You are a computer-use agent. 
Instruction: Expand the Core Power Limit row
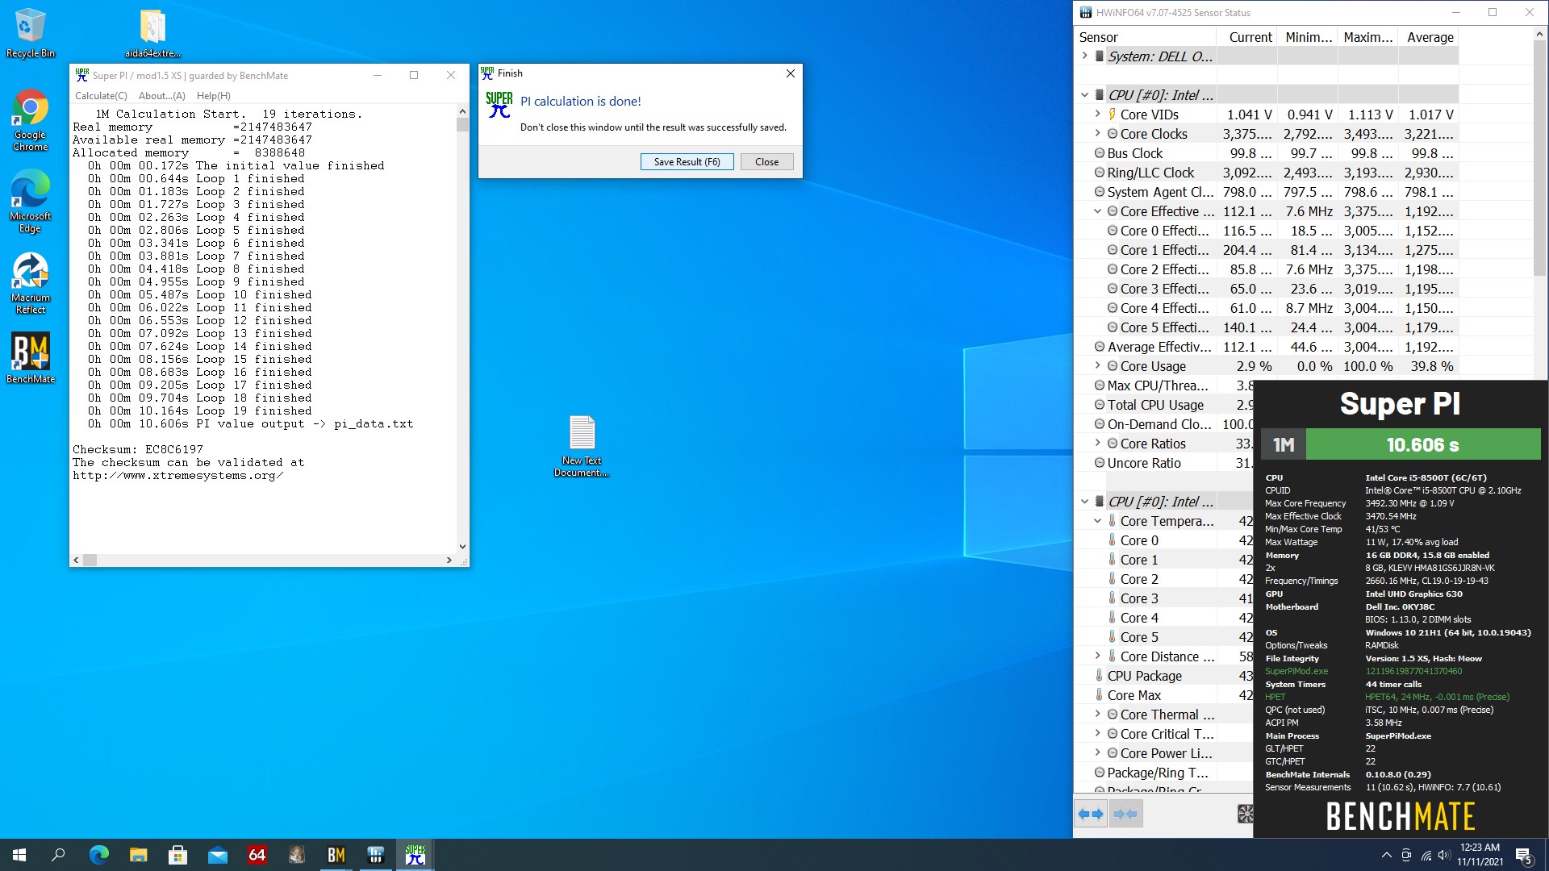tap(1097, 753)
